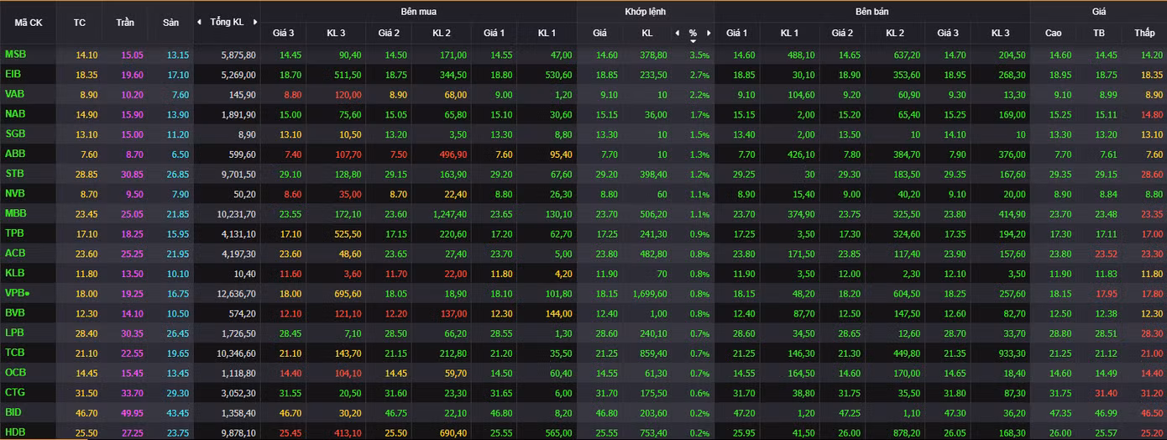Image resolution: width=1167 pixels, height=440 pixels.
Task: Open the OCB ticker symbol
Action: [x=14, y=372]
